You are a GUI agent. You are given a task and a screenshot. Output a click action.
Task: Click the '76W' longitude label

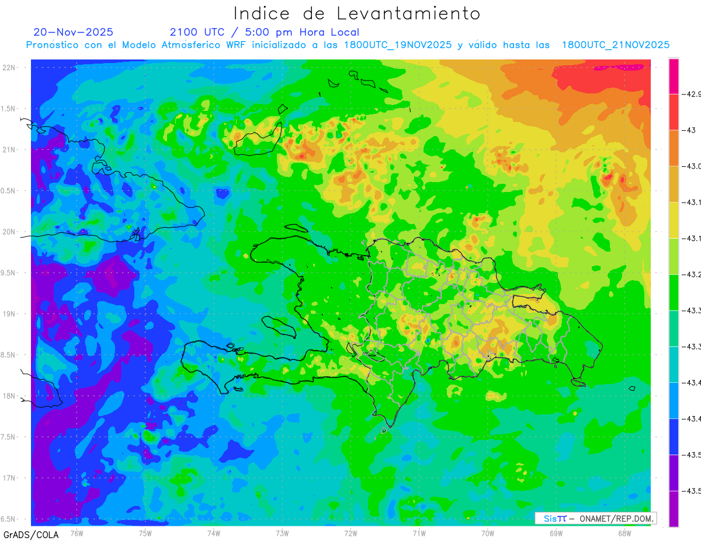point(77,533)
